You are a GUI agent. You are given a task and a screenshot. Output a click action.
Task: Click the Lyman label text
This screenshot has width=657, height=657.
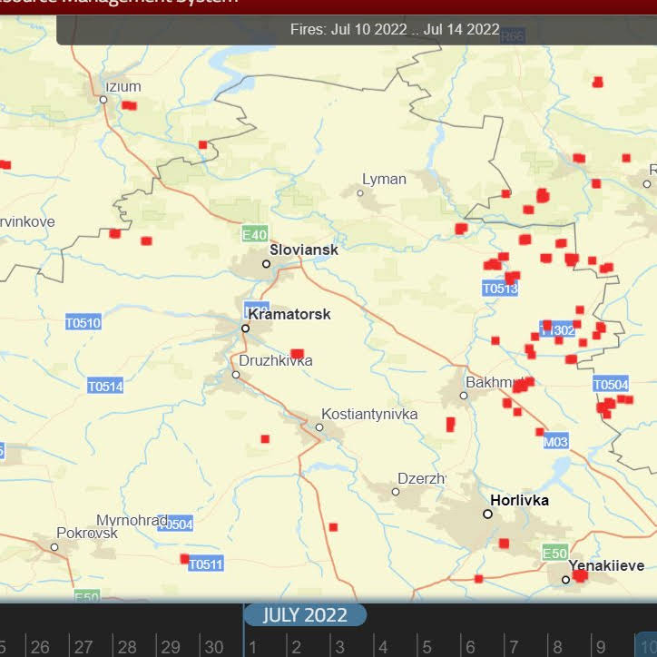[384, 180]
